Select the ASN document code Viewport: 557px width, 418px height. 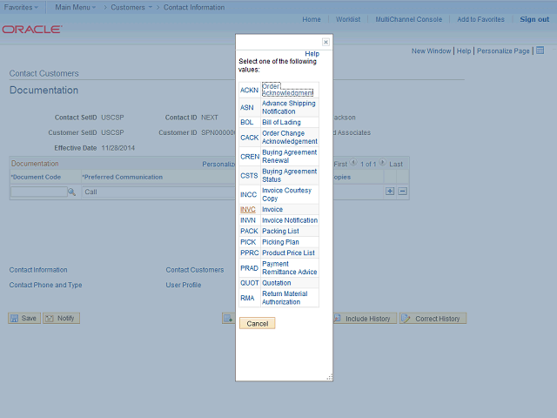[x=247, y=107]
